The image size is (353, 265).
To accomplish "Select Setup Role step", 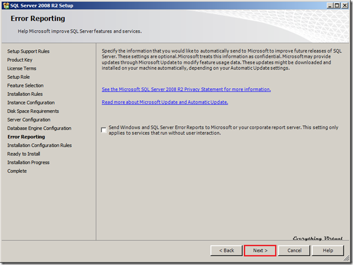I will pyautogui.click(x=19, y=77).
